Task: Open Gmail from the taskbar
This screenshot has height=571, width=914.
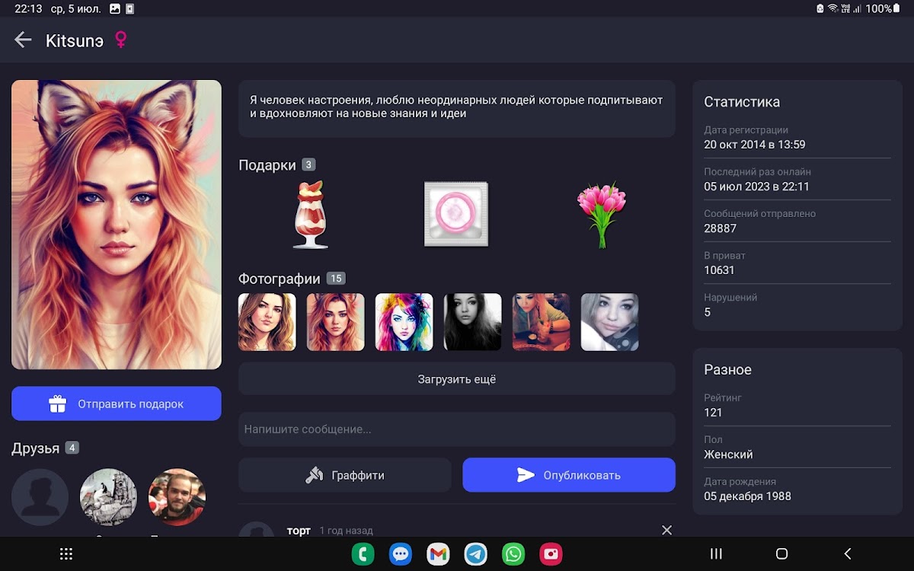Action: pyautogui.click(x=438, y=553)
